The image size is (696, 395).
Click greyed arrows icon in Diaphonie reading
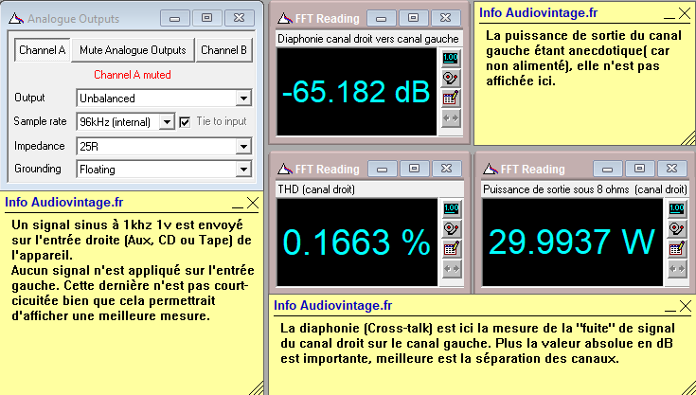(x=451, y=118)
